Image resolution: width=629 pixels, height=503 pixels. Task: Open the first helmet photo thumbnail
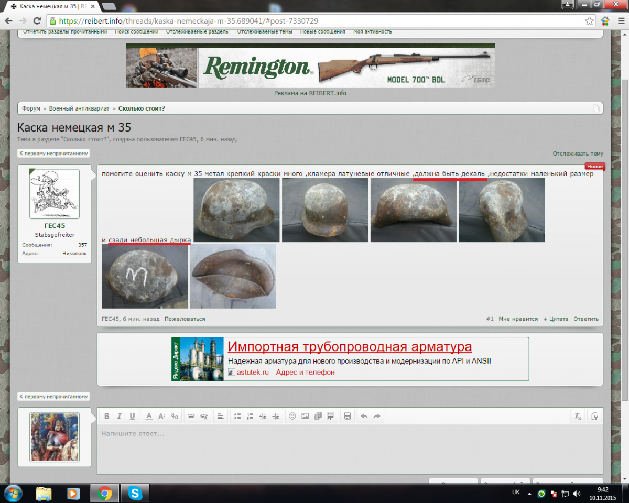coord(236,210)
